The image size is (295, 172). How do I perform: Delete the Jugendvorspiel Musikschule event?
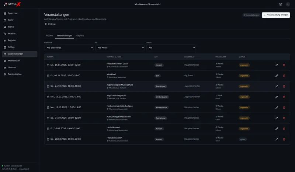point(284,86)
